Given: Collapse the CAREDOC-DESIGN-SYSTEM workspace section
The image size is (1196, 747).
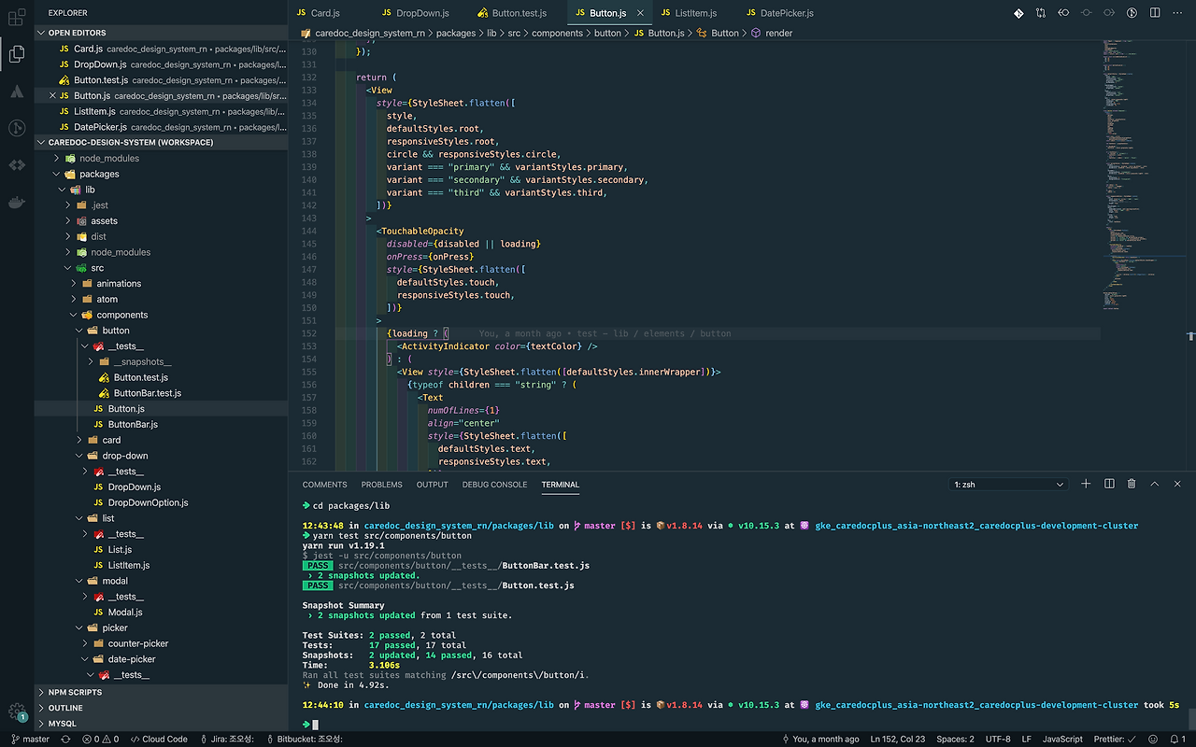Looking at the screenshot, I should coord(161,142).
